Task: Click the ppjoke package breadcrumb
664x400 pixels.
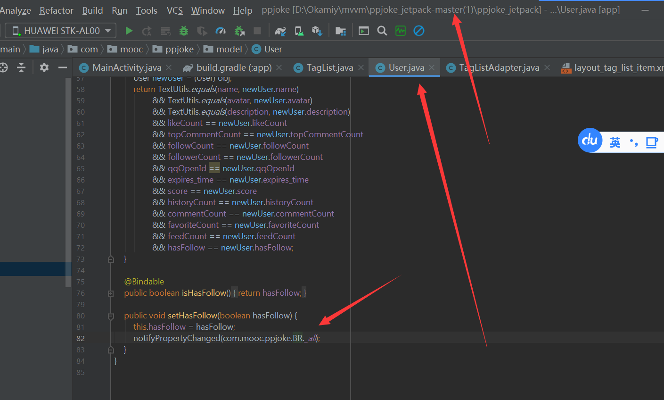Action: [x=173, y=49]
